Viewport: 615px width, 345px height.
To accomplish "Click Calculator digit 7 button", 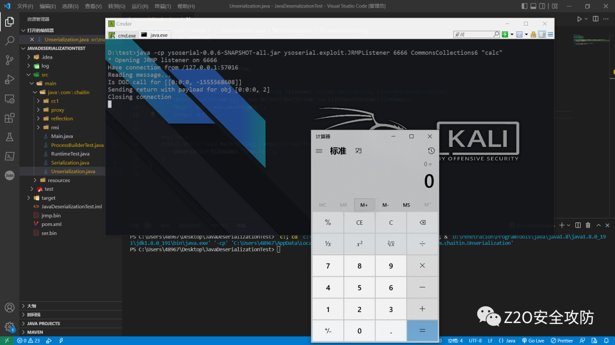I will [328, 266].
